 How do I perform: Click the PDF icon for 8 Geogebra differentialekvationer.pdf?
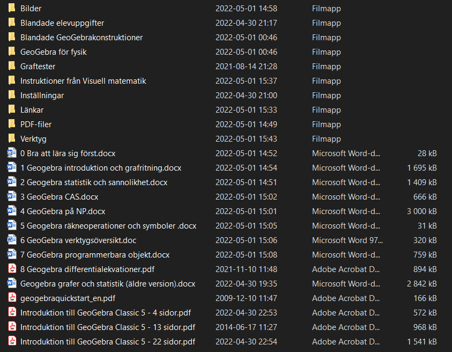[12, 269]
